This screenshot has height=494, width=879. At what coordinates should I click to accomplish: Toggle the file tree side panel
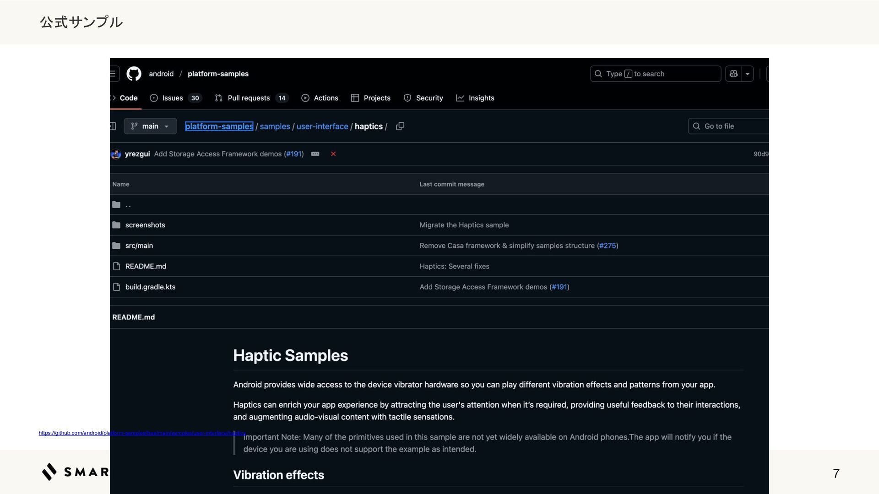coord(113,126)
